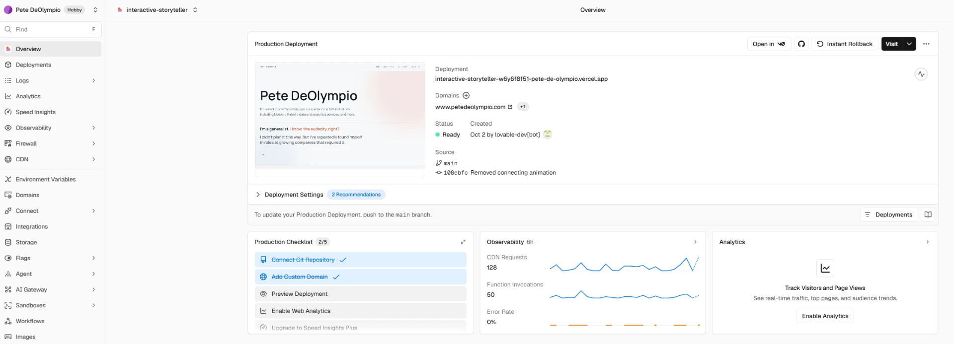
Task: Click the Flags toggle icon
Action: [x=8, y=258]
